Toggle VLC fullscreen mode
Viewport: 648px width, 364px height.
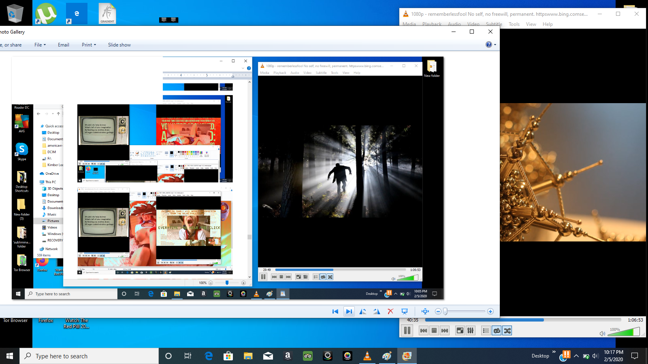(x=460, y=330)
